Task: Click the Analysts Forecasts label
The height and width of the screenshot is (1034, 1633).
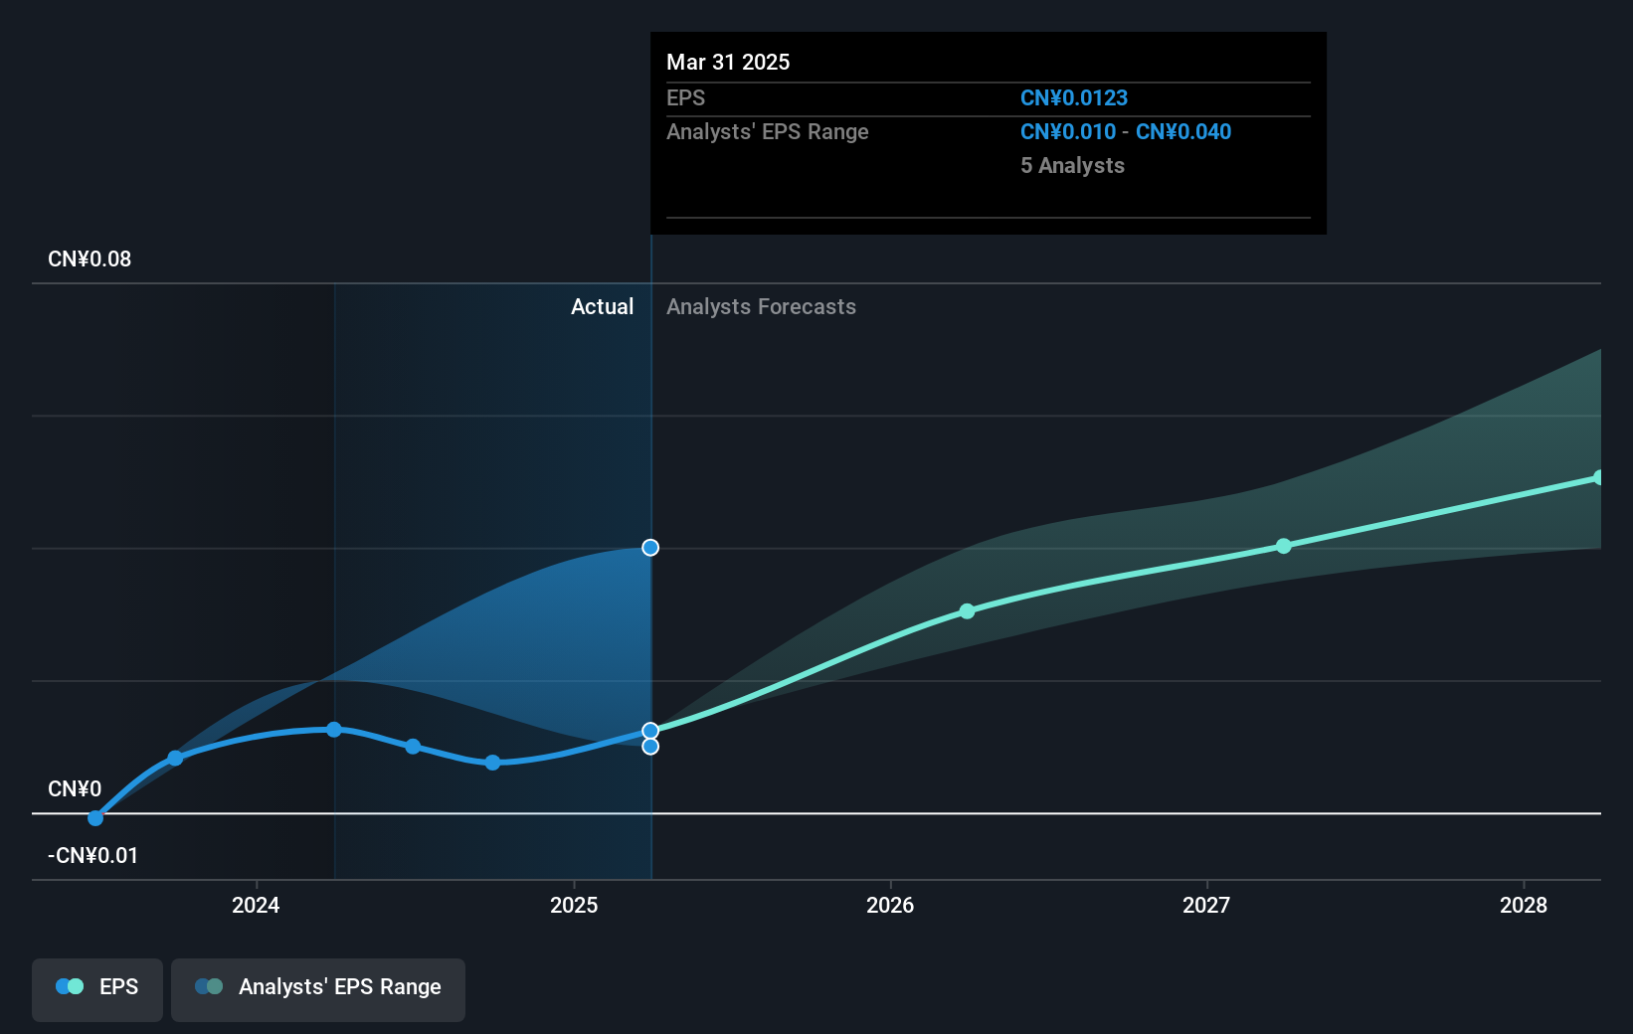Action: [761, 307]
